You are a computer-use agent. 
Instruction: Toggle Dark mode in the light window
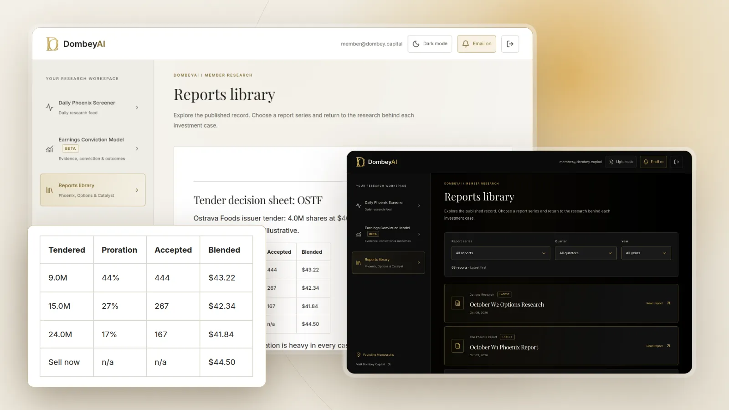[x=430, y=44]
